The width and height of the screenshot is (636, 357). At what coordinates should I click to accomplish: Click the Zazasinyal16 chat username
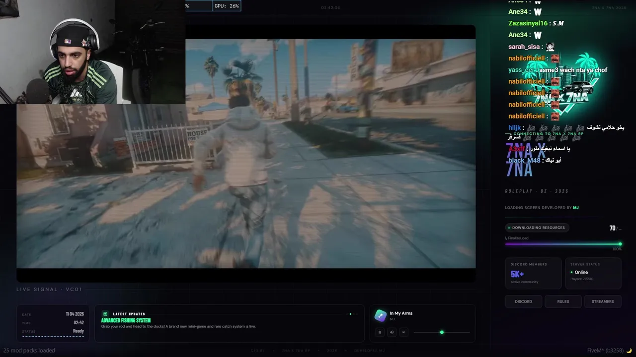point(528,23)
